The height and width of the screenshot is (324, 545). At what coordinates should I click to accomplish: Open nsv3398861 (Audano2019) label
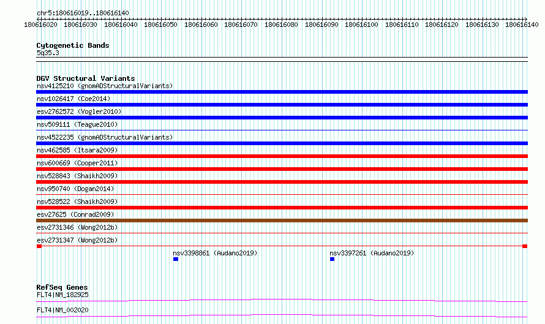click(215, 253)
